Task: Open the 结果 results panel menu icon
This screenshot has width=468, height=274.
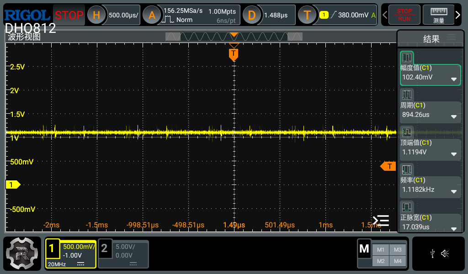Action: pyautogui.click(x=451, y=37)
